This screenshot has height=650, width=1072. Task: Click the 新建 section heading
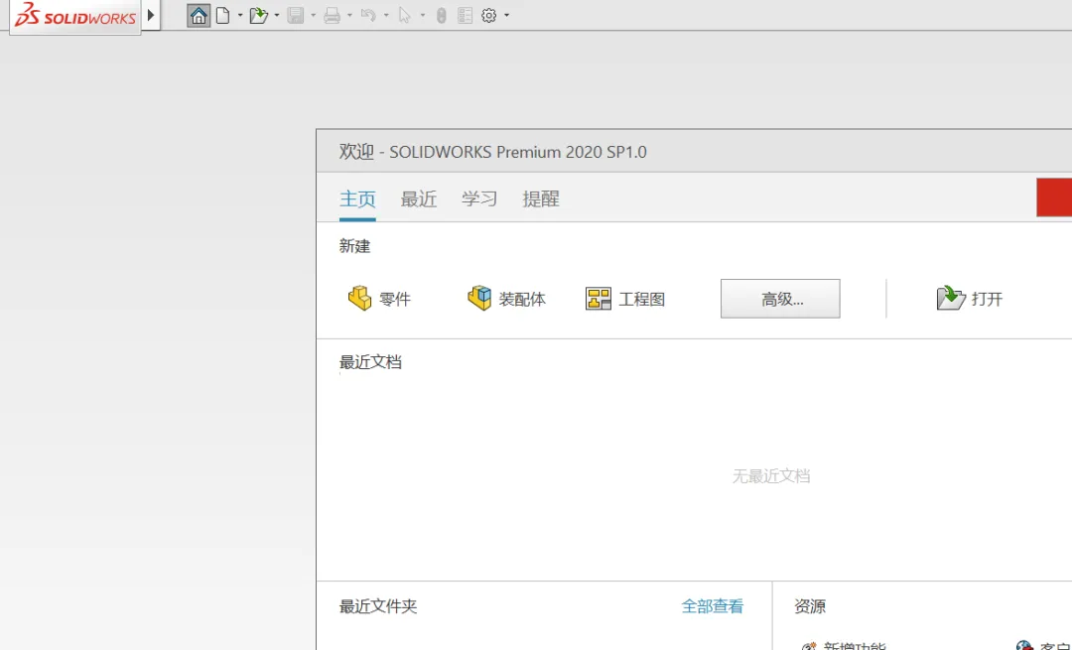point(354,246)
